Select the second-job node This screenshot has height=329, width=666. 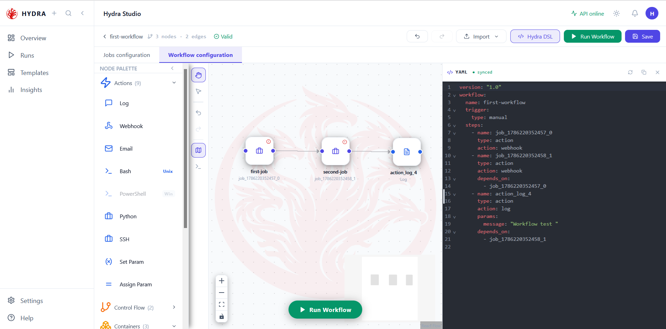point(335,151)
